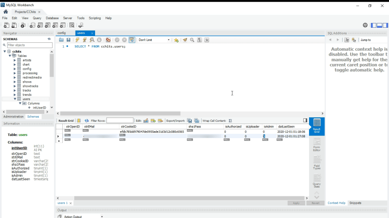Toggle the left sidebar visibility
This screenshot has height=218, width=389.
pos(374,25)
